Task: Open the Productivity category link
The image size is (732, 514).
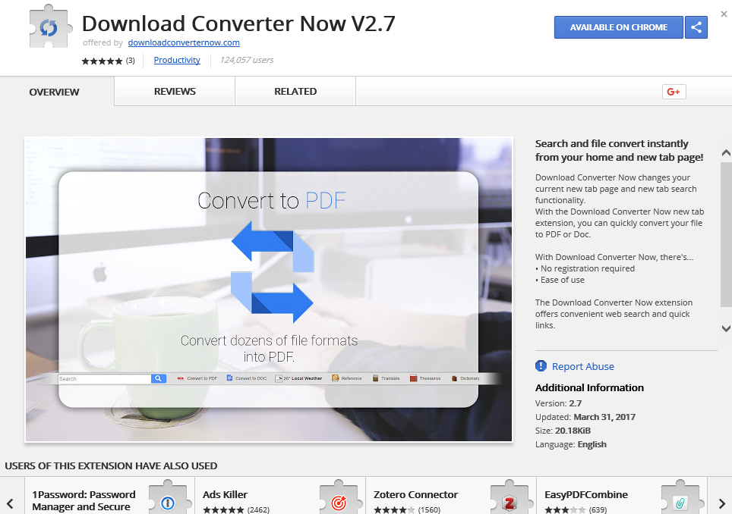Action: click(177, 60)
